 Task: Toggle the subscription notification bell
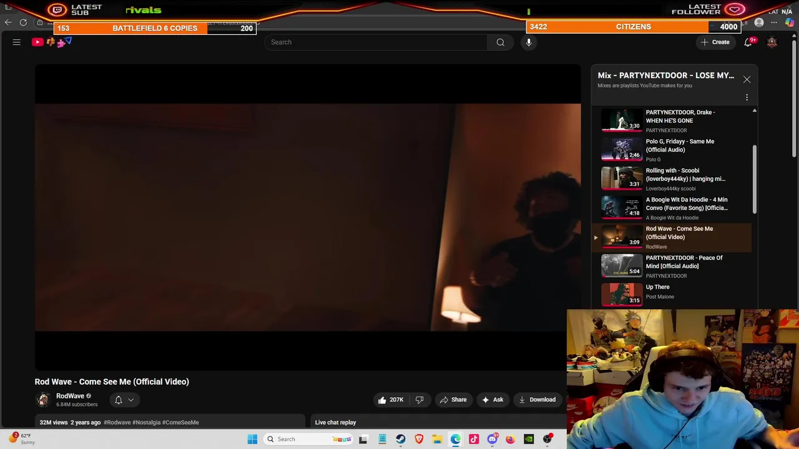pyautogui.click(x=119, y=400)
